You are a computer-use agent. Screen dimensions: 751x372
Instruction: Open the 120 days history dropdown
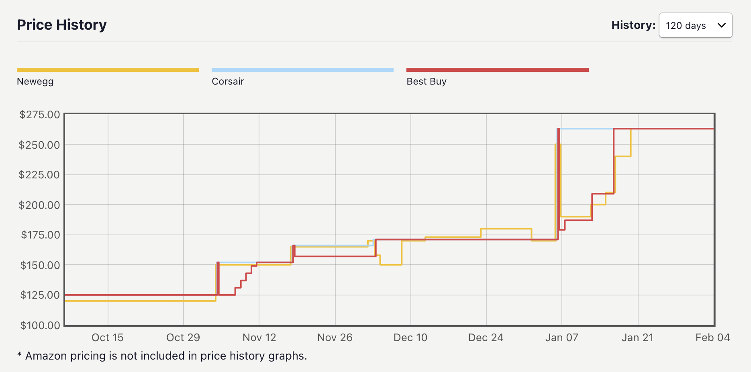tap(695, 25)
